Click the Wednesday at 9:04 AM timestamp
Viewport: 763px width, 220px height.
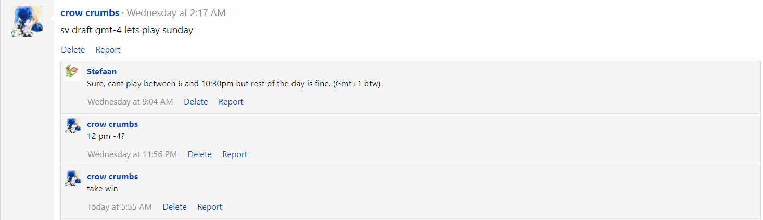click(130, 102)
